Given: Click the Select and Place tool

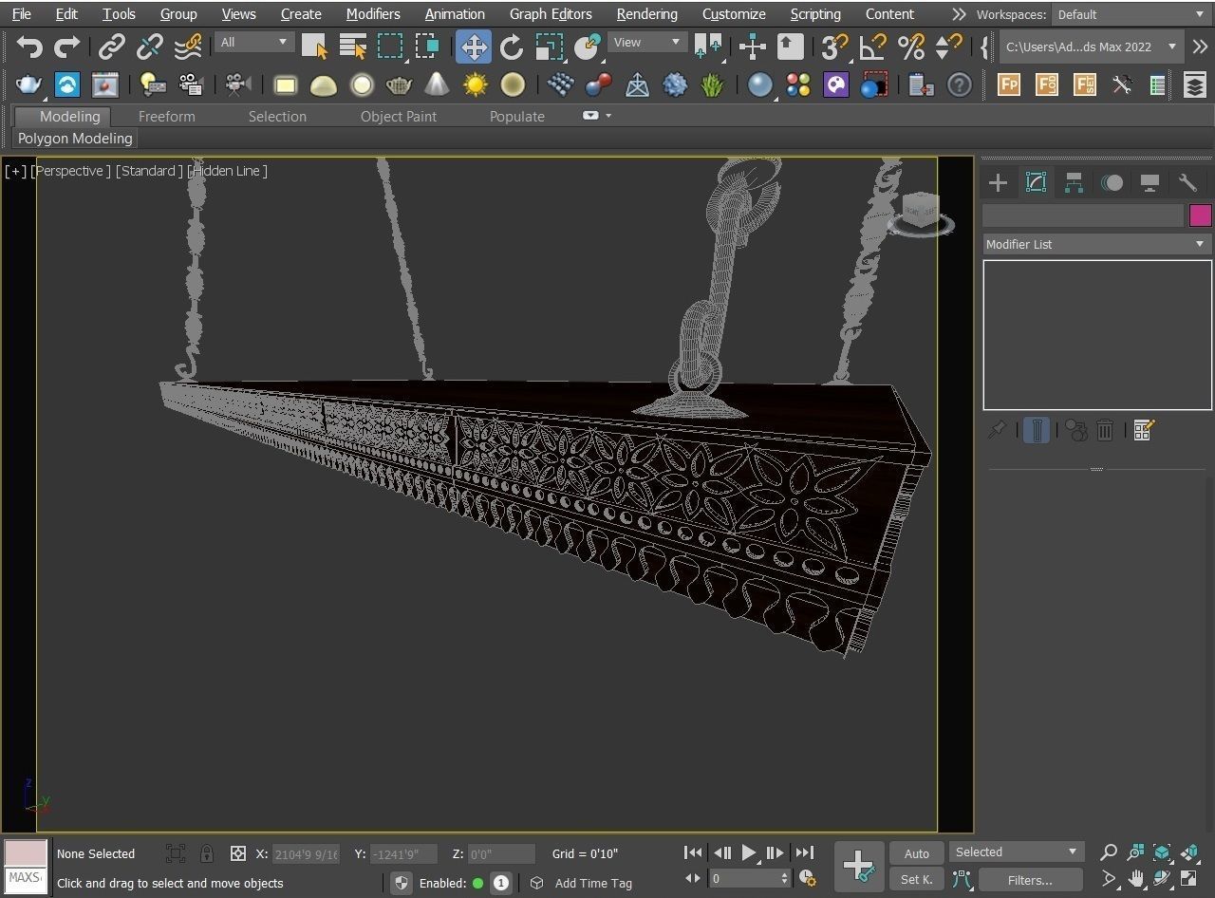Looking at the screenshot, I should [588, 47].
